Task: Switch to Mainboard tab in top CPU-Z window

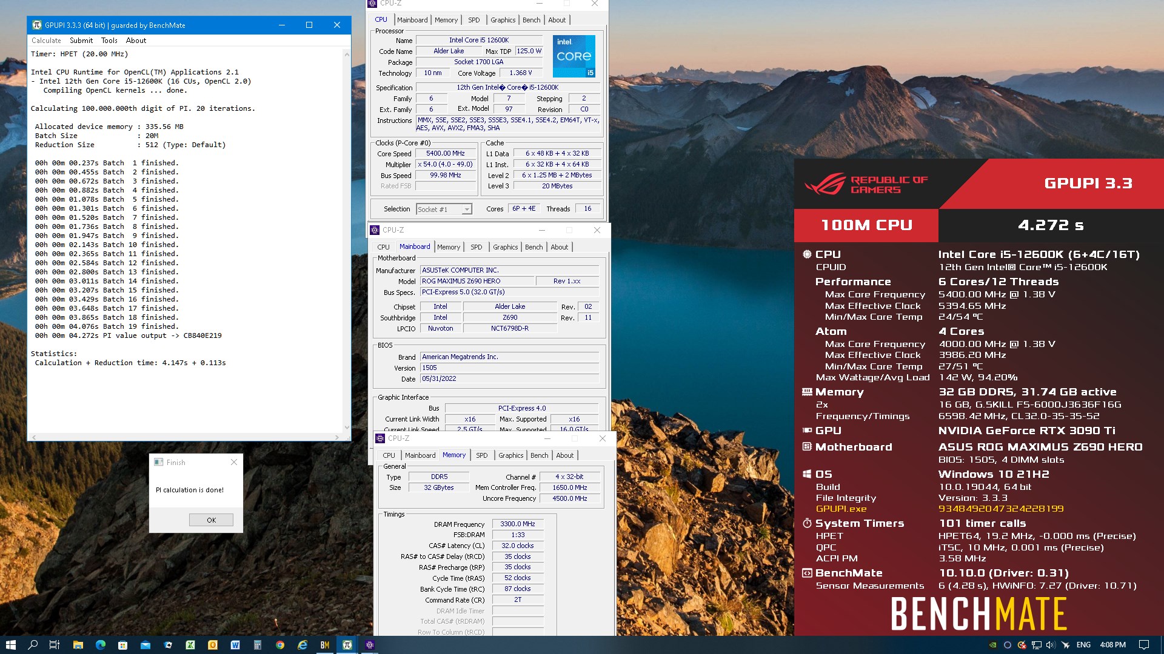Action: (x=412, y=20)
